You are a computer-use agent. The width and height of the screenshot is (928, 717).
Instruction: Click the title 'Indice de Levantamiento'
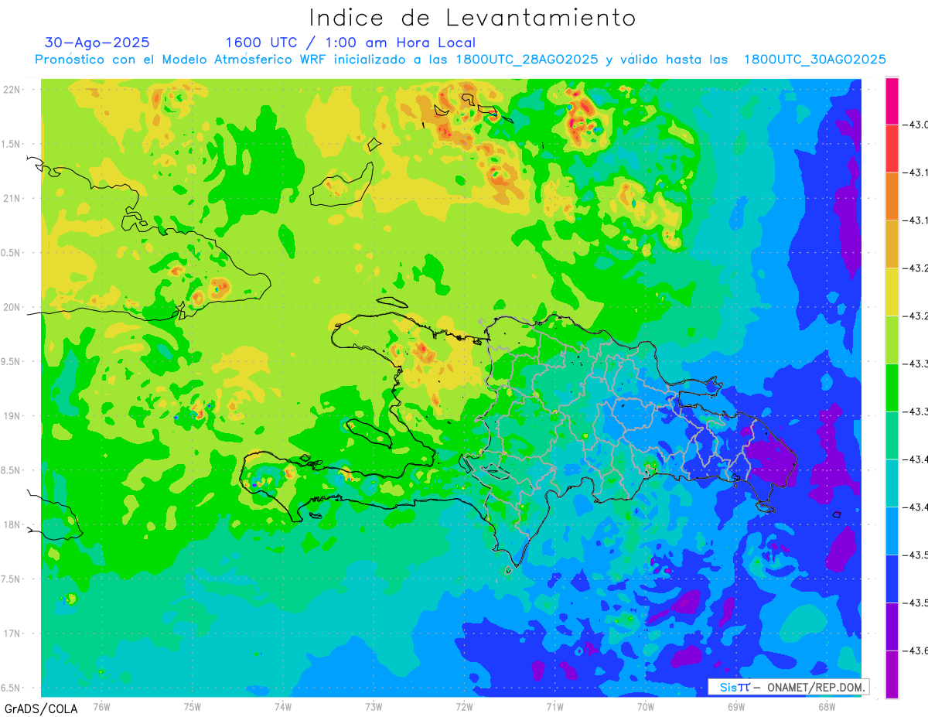pos(473,17)
